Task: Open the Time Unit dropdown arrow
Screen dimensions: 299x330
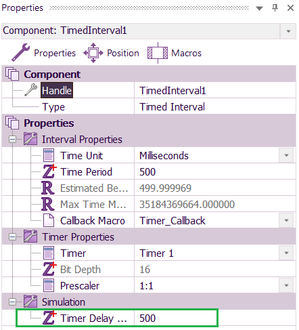Action: pyautogui.click(x=286, y=155)
